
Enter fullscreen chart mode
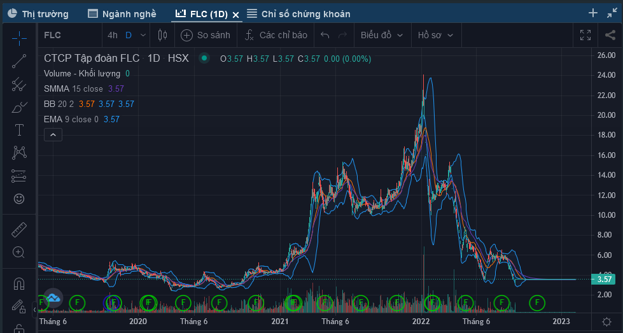(x=585, y=35)
